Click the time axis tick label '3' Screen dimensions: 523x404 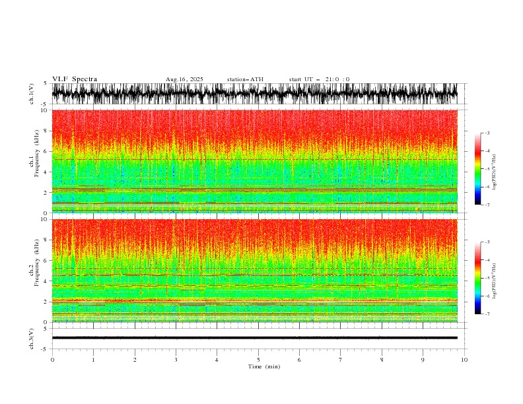tap(176, 360)
